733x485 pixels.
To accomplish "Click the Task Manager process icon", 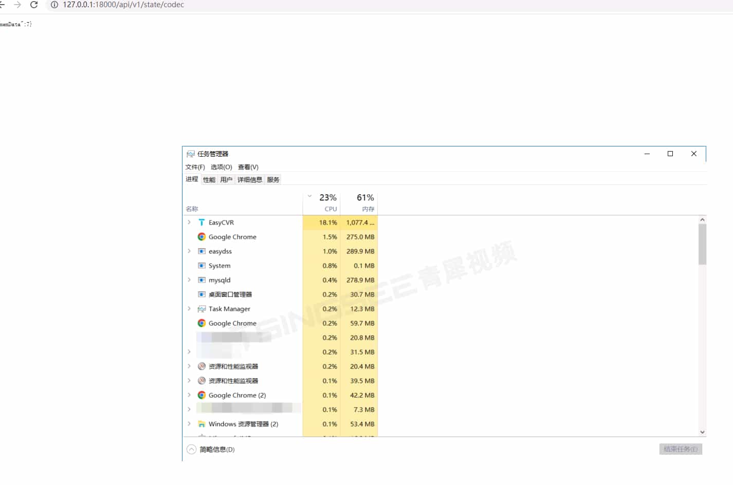I will (201, 308).
